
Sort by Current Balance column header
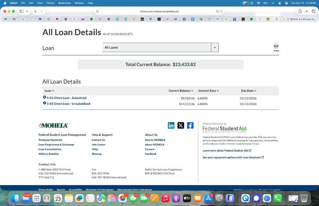181,91
